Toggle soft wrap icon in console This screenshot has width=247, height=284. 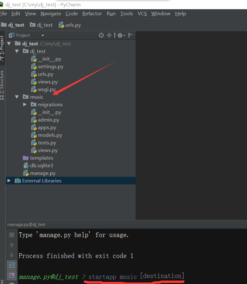[12, 265]
